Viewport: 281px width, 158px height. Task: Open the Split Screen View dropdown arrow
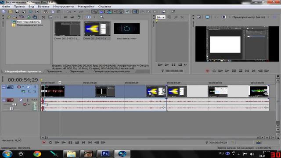click(x=230, y=17)
